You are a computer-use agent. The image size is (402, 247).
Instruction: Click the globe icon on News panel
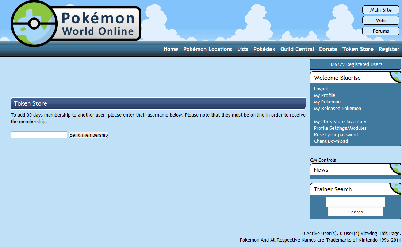(x=396, y=168)
